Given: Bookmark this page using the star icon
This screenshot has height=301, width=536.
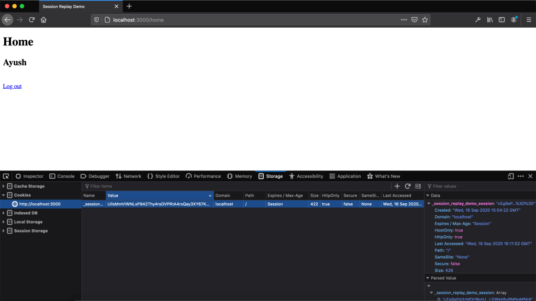Looking at the screenshot, I should [425, 19].
